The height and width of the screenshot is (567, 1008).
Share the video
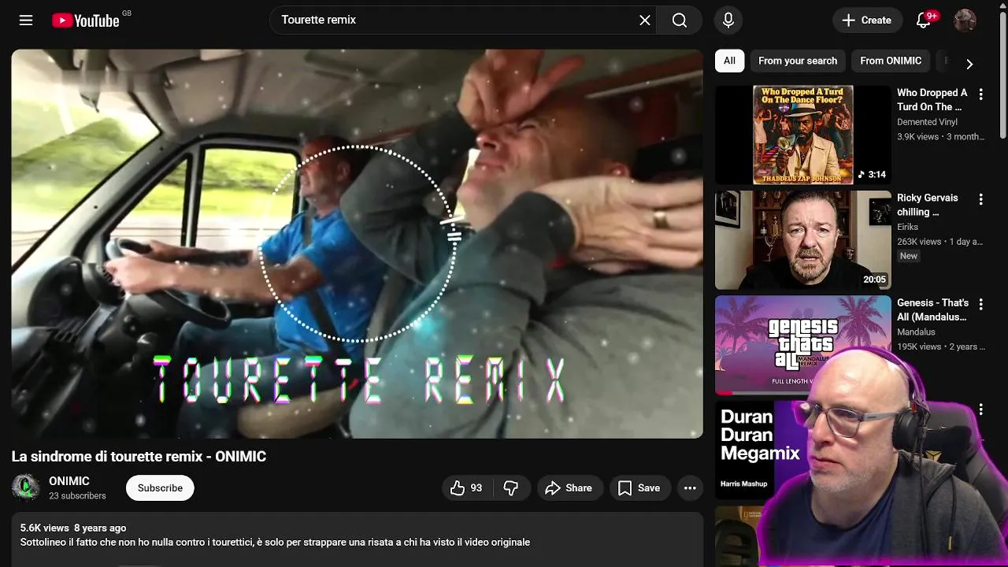point(570,488)
